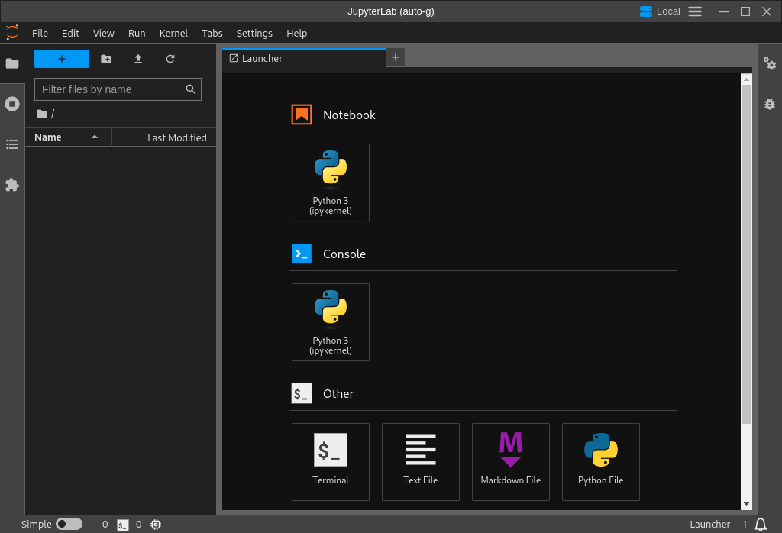Screen dimensions: 782x533
Task: Open a new Terminal from launcher
Action: tap(331, 462)
